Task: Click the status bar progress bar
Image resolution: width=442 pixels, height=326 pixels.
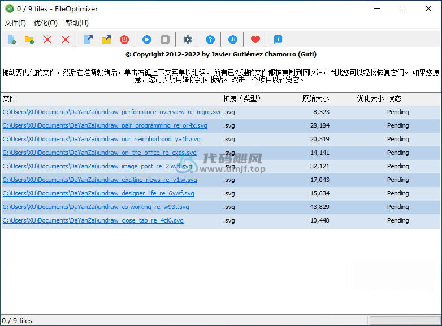Action: [405, 321]
